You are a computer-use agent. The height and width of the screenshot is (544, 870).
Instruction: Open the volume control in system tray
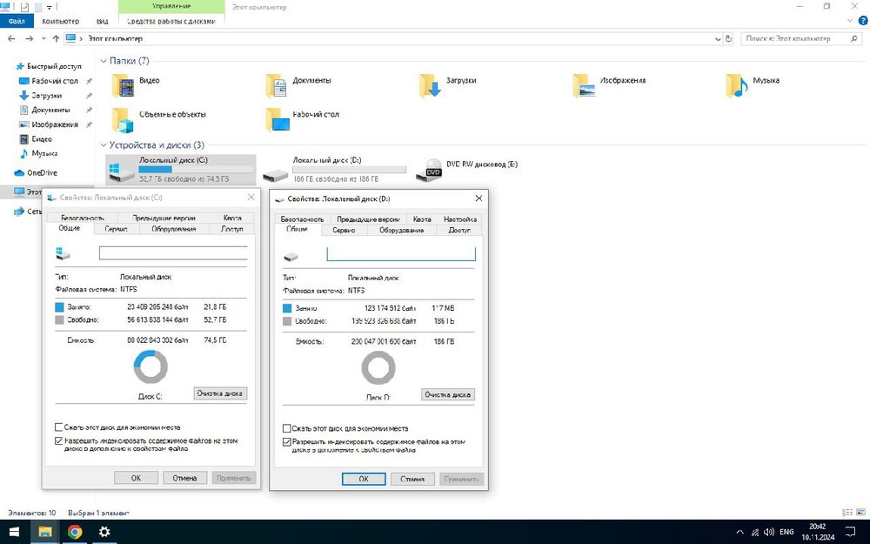769,533
